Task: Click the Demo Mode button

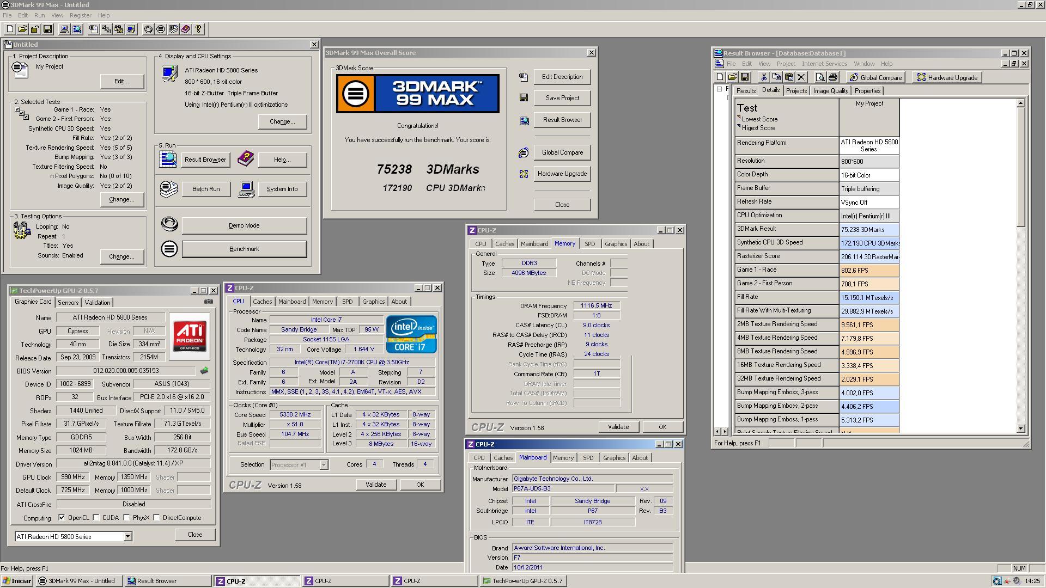Action: [x=244, y=225]
